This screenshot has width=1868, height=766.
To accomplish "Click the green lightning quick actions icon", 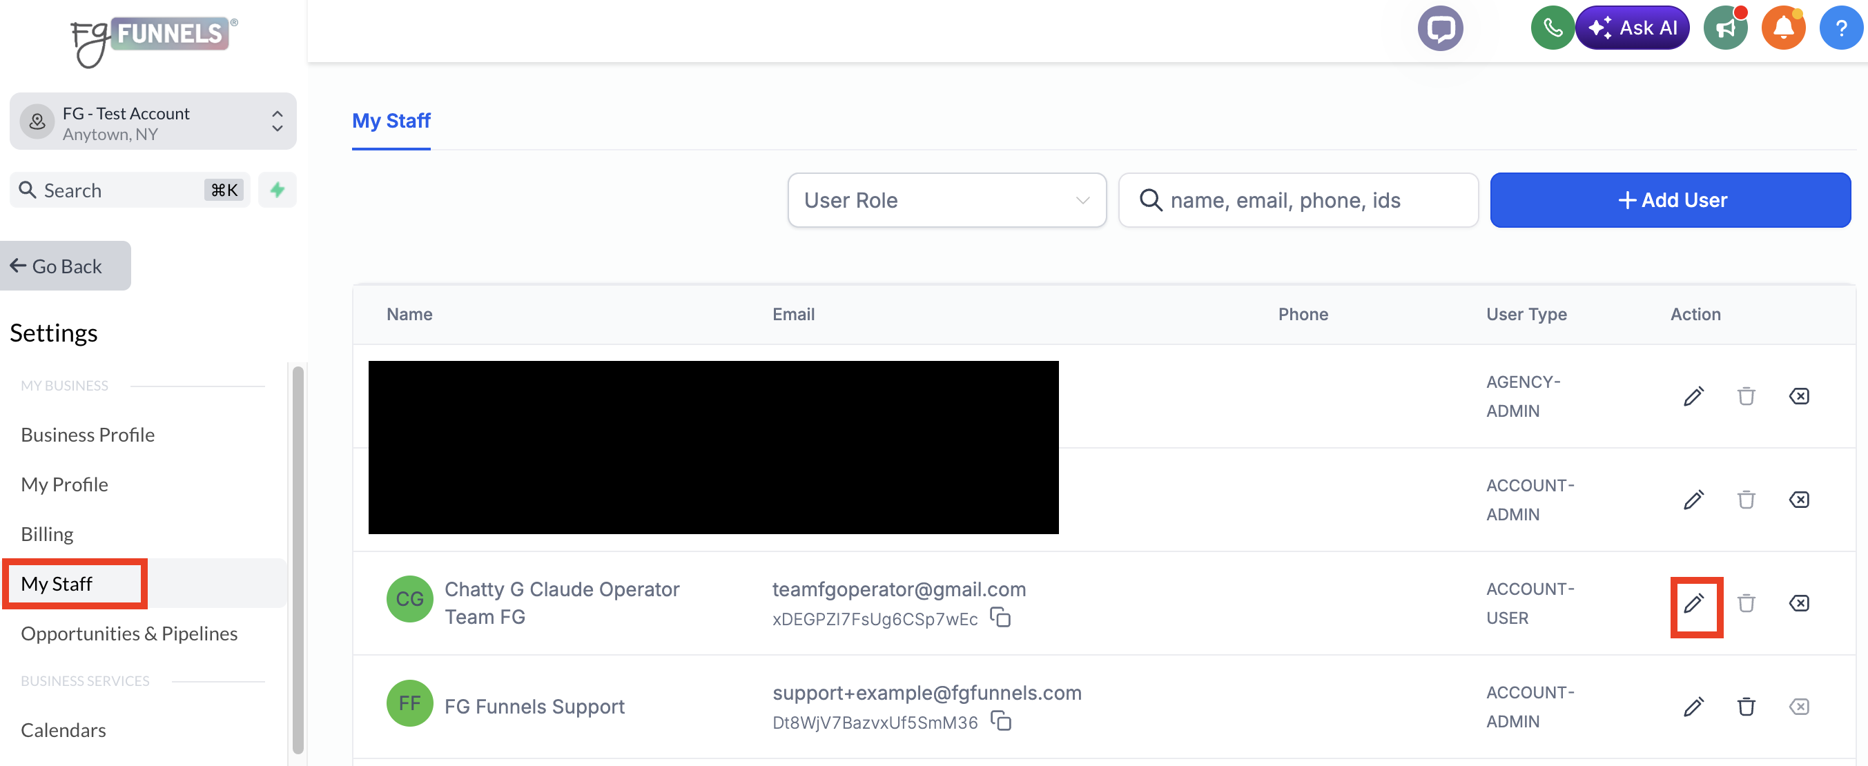I will pyautogui.click(x=277, y=190).
